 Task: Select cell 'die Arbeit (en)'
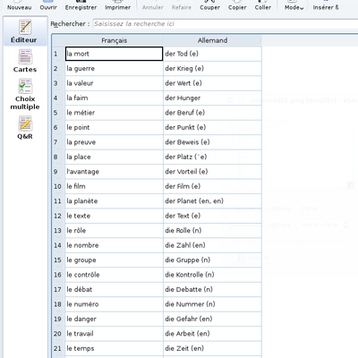point(212,334)
